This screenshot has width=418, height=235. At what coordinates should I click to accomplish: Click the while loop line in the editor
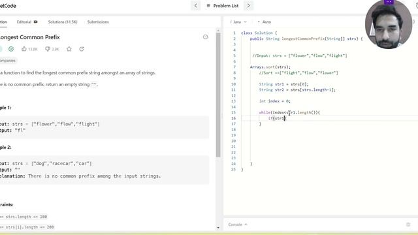(x=289, y=112)
